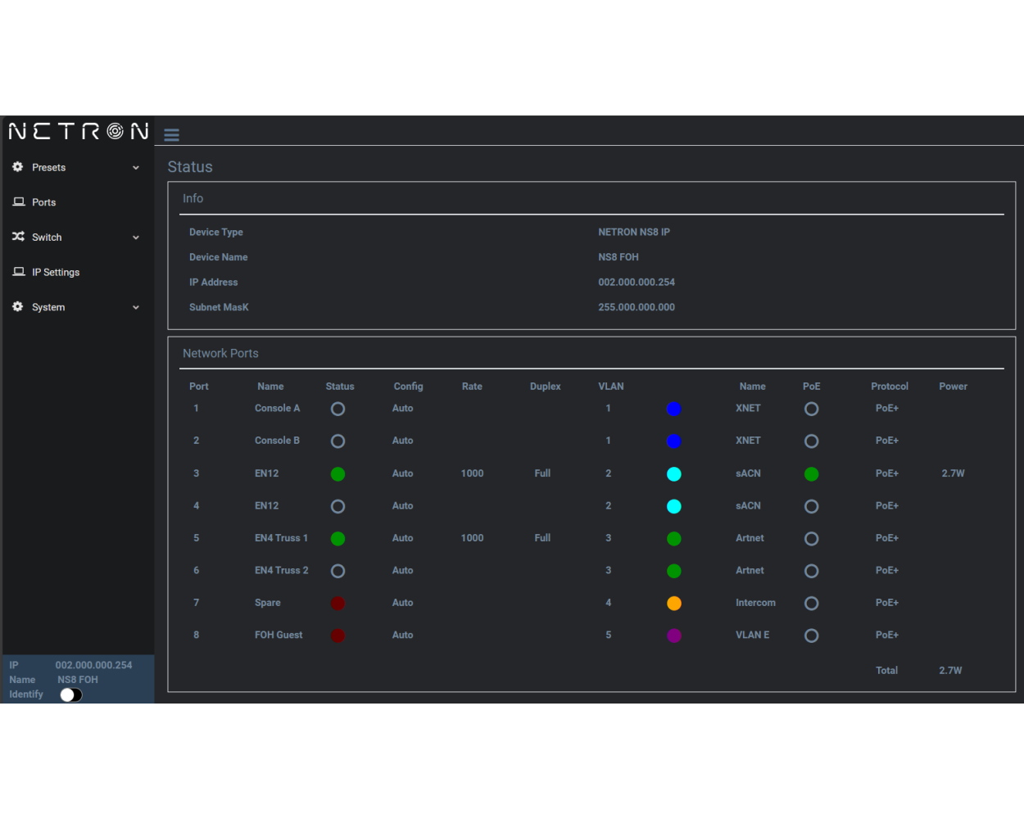The height and width of the screenshot is (819, 1024).
Task: Click the NETRON NS8 IP device type
Action: tap(634, 232)
